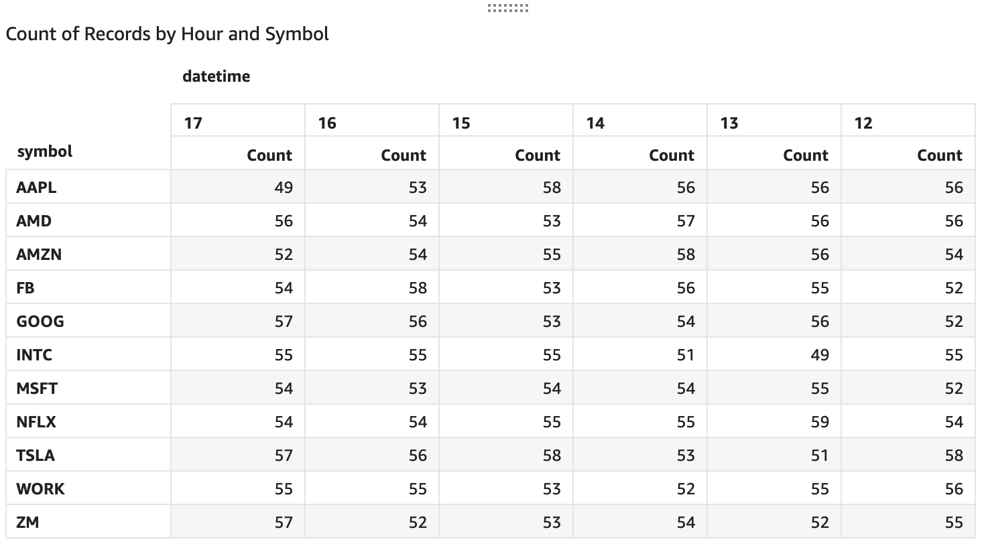Select the hour 17 column header
The width and height of the screenshot is (988, 556).
coord(193,123)
